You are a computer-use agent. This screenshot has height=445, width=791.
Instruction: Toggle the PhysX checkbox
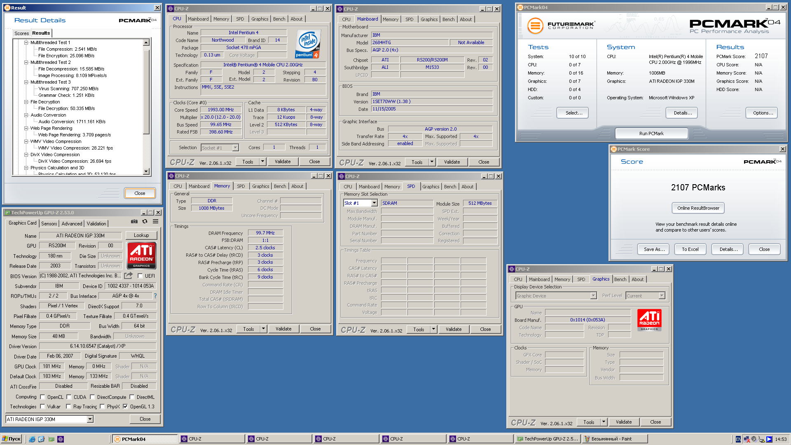(x=102, y=407)
